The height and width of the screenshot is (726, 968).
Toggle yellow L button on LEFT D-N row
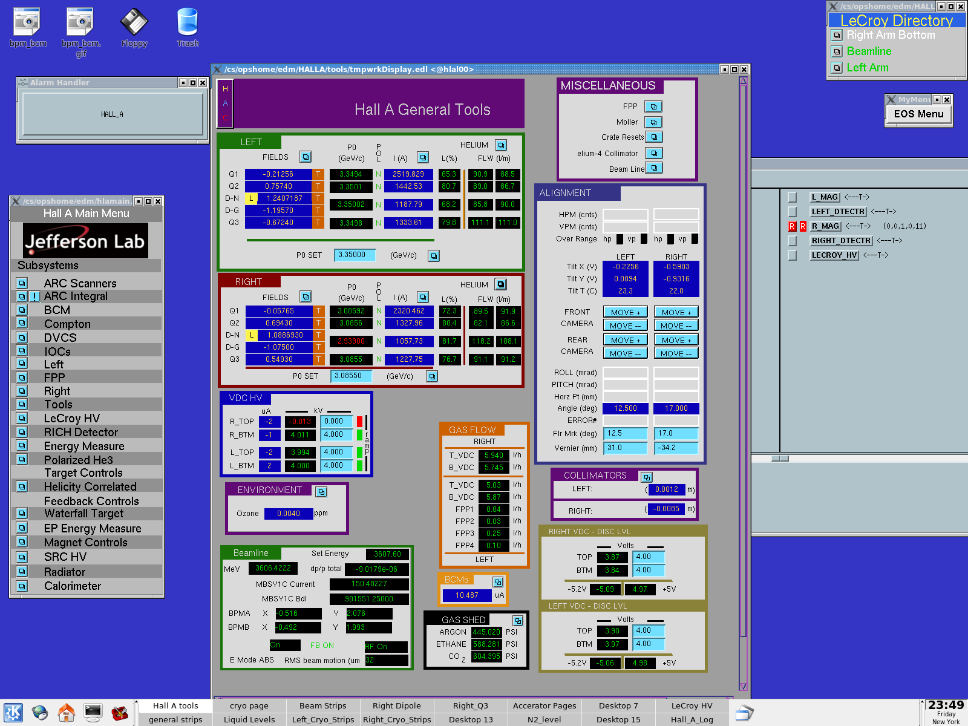click(x=251, y=198)
